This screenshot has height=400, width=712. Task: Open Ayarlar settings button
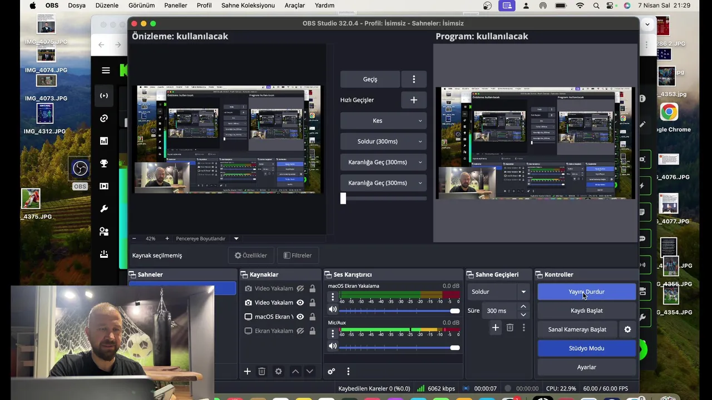[586, 367]
